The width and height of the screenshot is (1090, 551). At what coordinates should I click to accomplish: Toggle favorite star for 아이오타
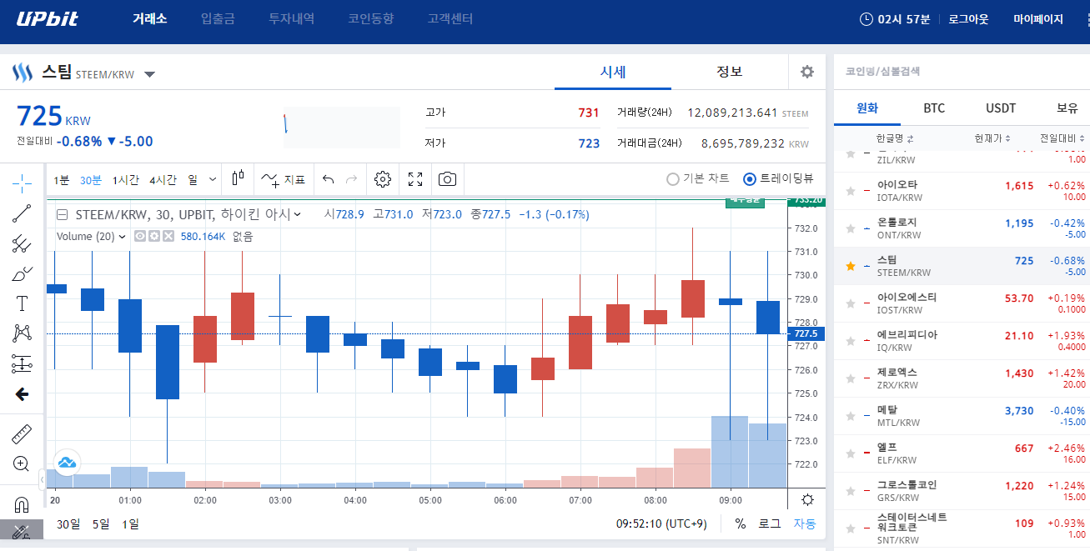coord(851,191)
